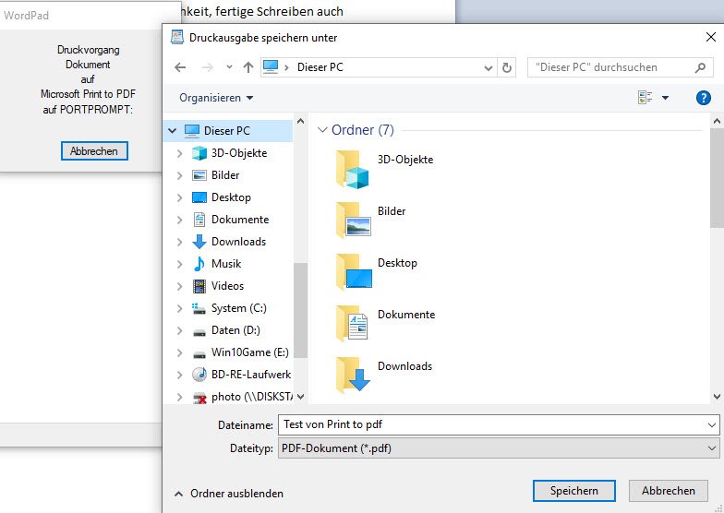Viewport: 724px width, 513px height.
Task: Click the search magnifier icon
Action: [x=700, y=68]
